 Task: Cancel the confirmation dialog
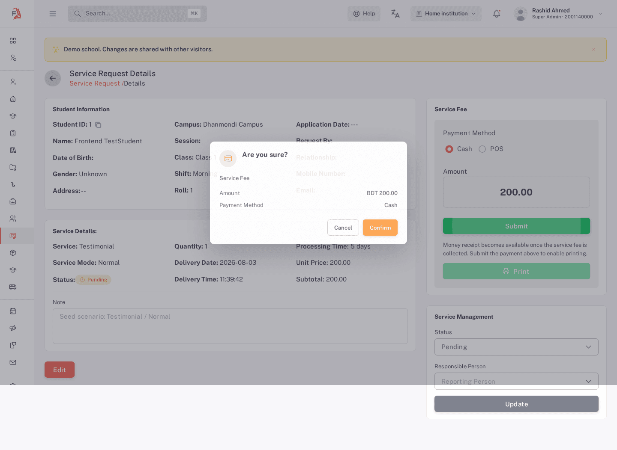pos(343,228)
